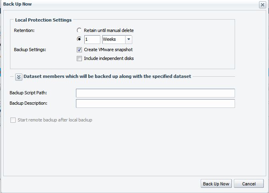Click the Weeks combo box text
Screen dimensions: 269x193
pyautogui.click(x=114, y=40)
